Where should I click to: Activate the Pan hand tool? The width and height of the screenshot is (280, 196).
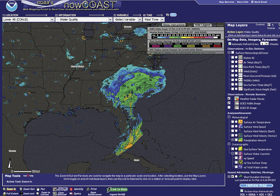pos(41,189)
